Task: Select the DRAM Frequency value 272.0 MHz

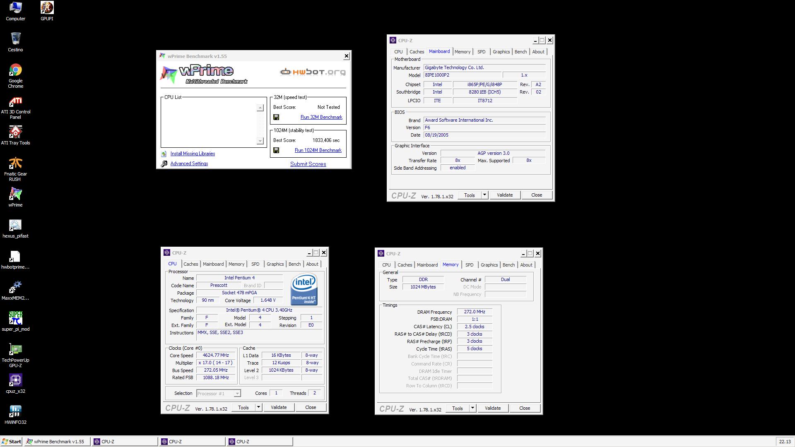Action: [475, 312]
